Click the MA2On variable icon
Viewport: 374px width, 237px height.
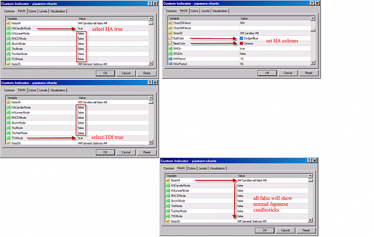click(x=171, y=54)
